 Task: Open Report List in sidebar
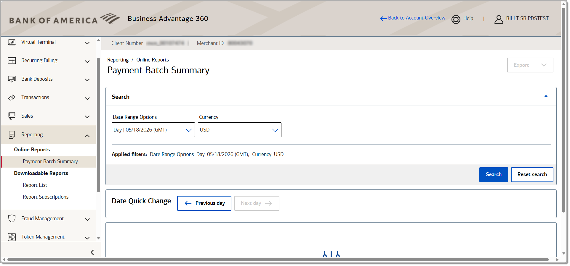[35, 185]
